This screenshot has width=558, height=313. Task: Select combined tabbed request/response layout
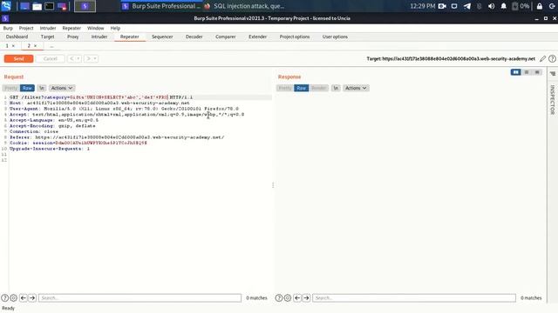pyautogui.click(x=537, y=72)
